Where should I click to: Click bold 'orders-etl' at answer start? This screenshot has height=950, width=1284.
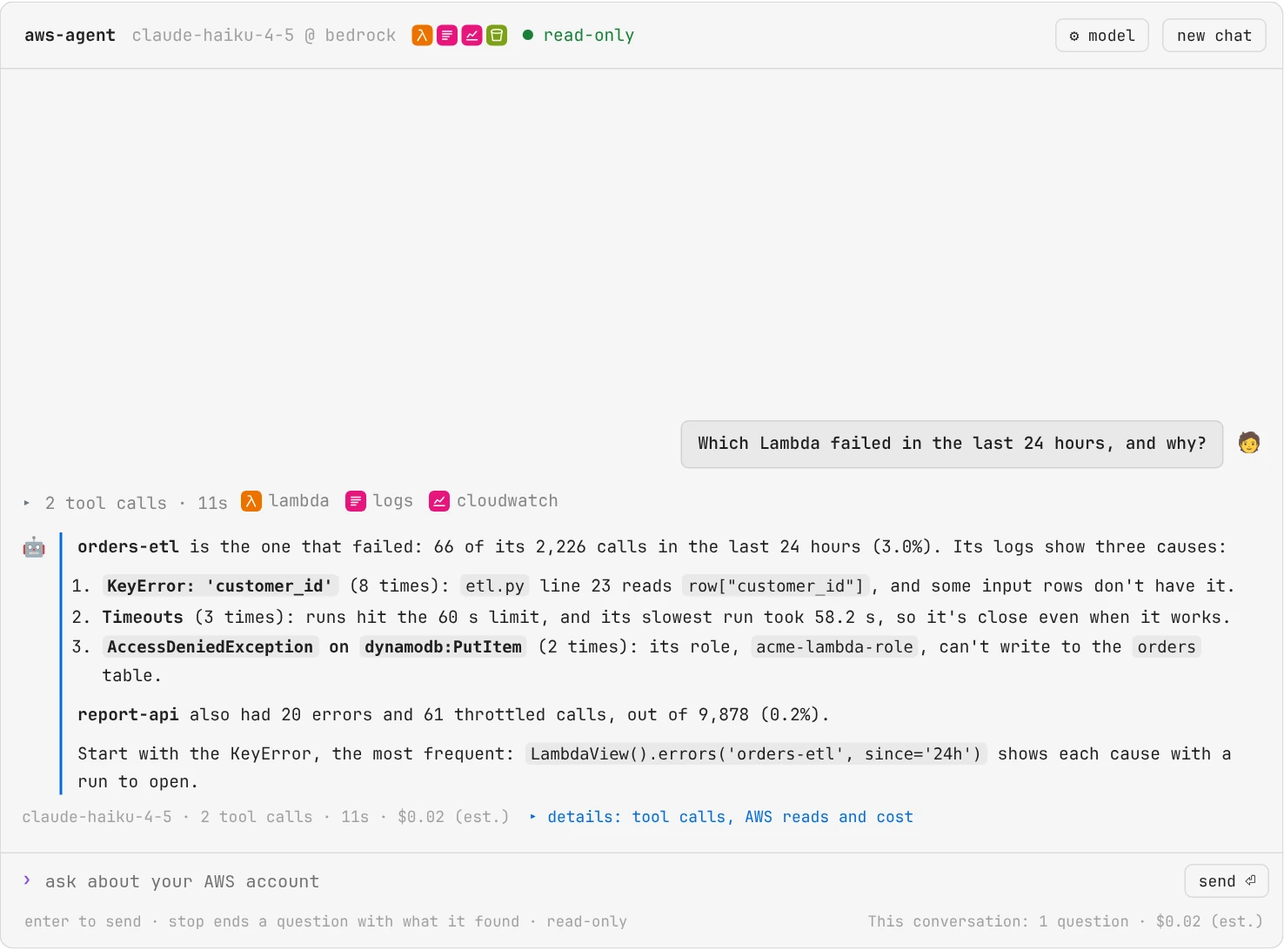128,546
